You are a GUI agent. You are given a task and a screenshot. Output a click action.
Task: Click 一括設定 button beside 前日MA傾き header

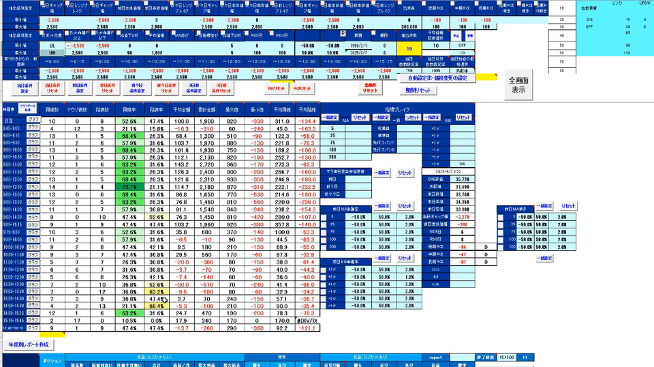[x=544, y=205]
